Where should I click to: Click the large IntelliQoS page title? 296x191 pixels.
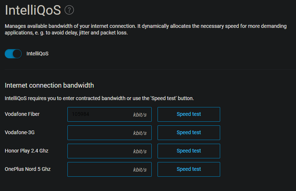pyautogui.click(x=33, y=10)
